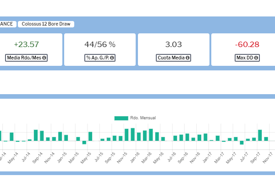The height and width of the screenshot is (181, 275).
Task: Click the Sep-14 axis label
Action: [38, 158]
